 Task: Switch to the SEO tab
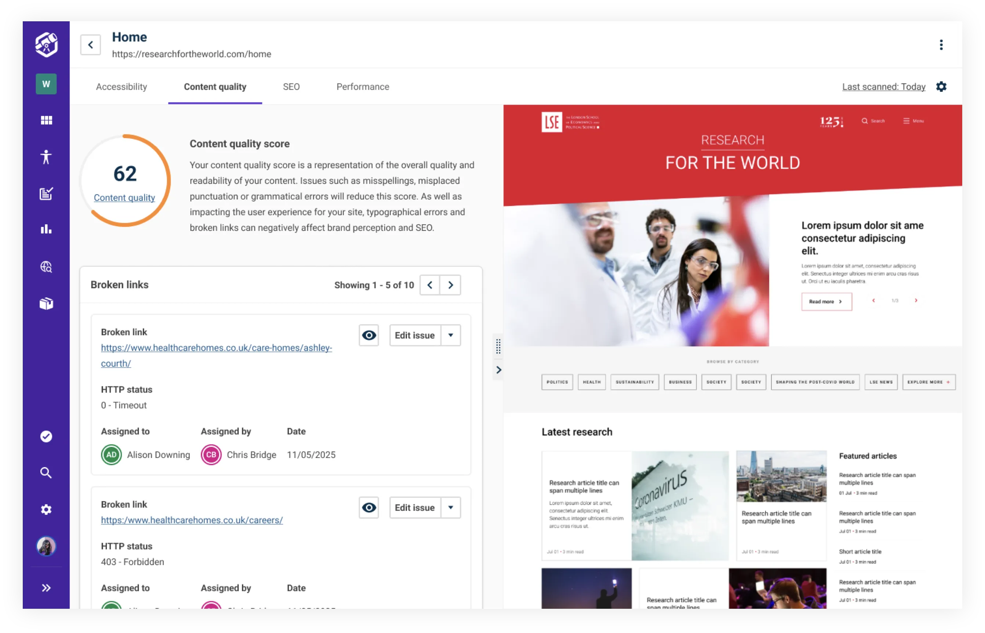tap(291, 87)
